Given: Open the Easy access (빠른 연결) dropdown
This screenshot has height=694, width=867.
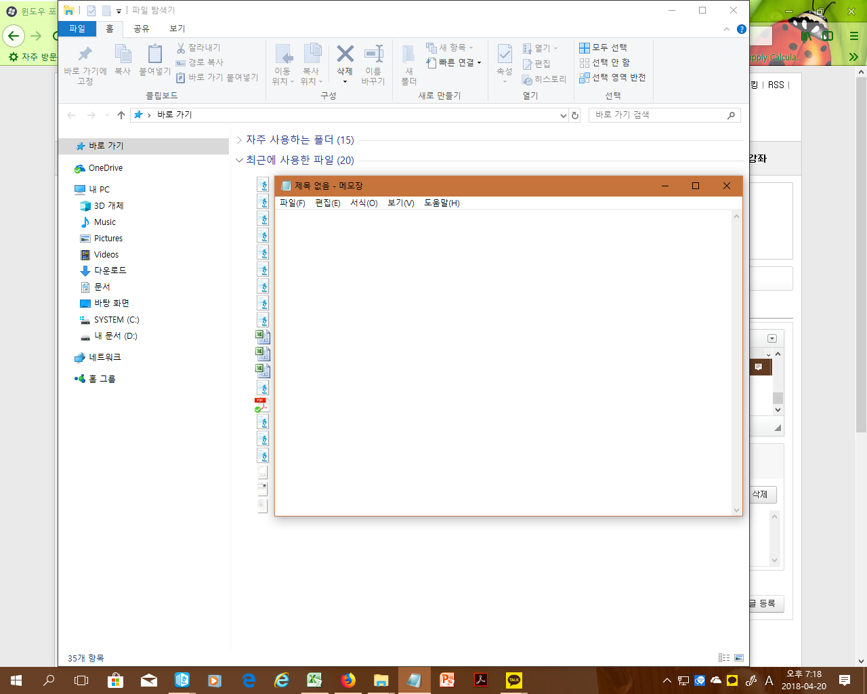Looking at the screenshot, I should click(x=479, y=63).
